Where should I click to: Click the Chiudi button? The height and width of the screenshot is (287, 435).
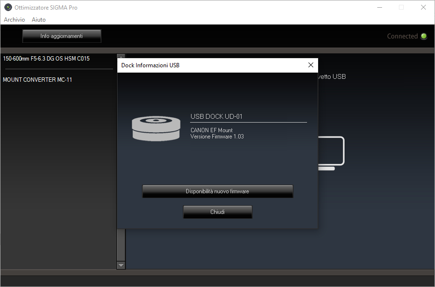click(x=217, y=212)
